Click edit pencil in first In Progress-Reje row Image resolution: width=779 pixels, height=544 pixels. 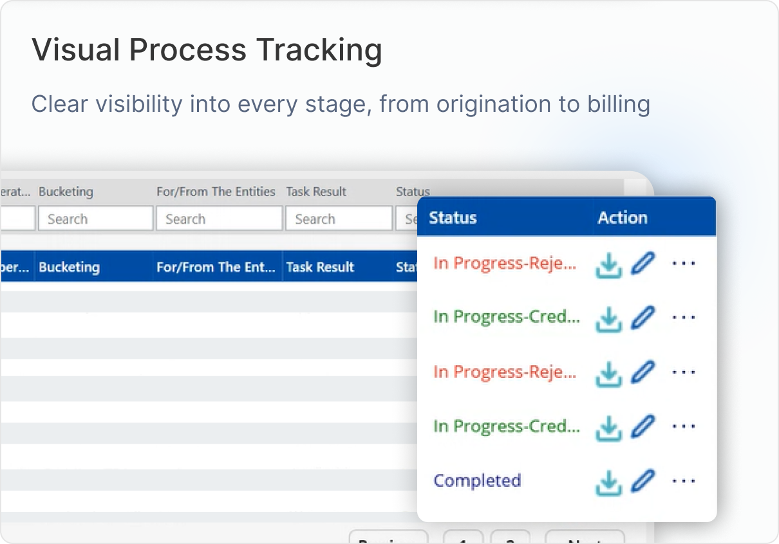642,264
